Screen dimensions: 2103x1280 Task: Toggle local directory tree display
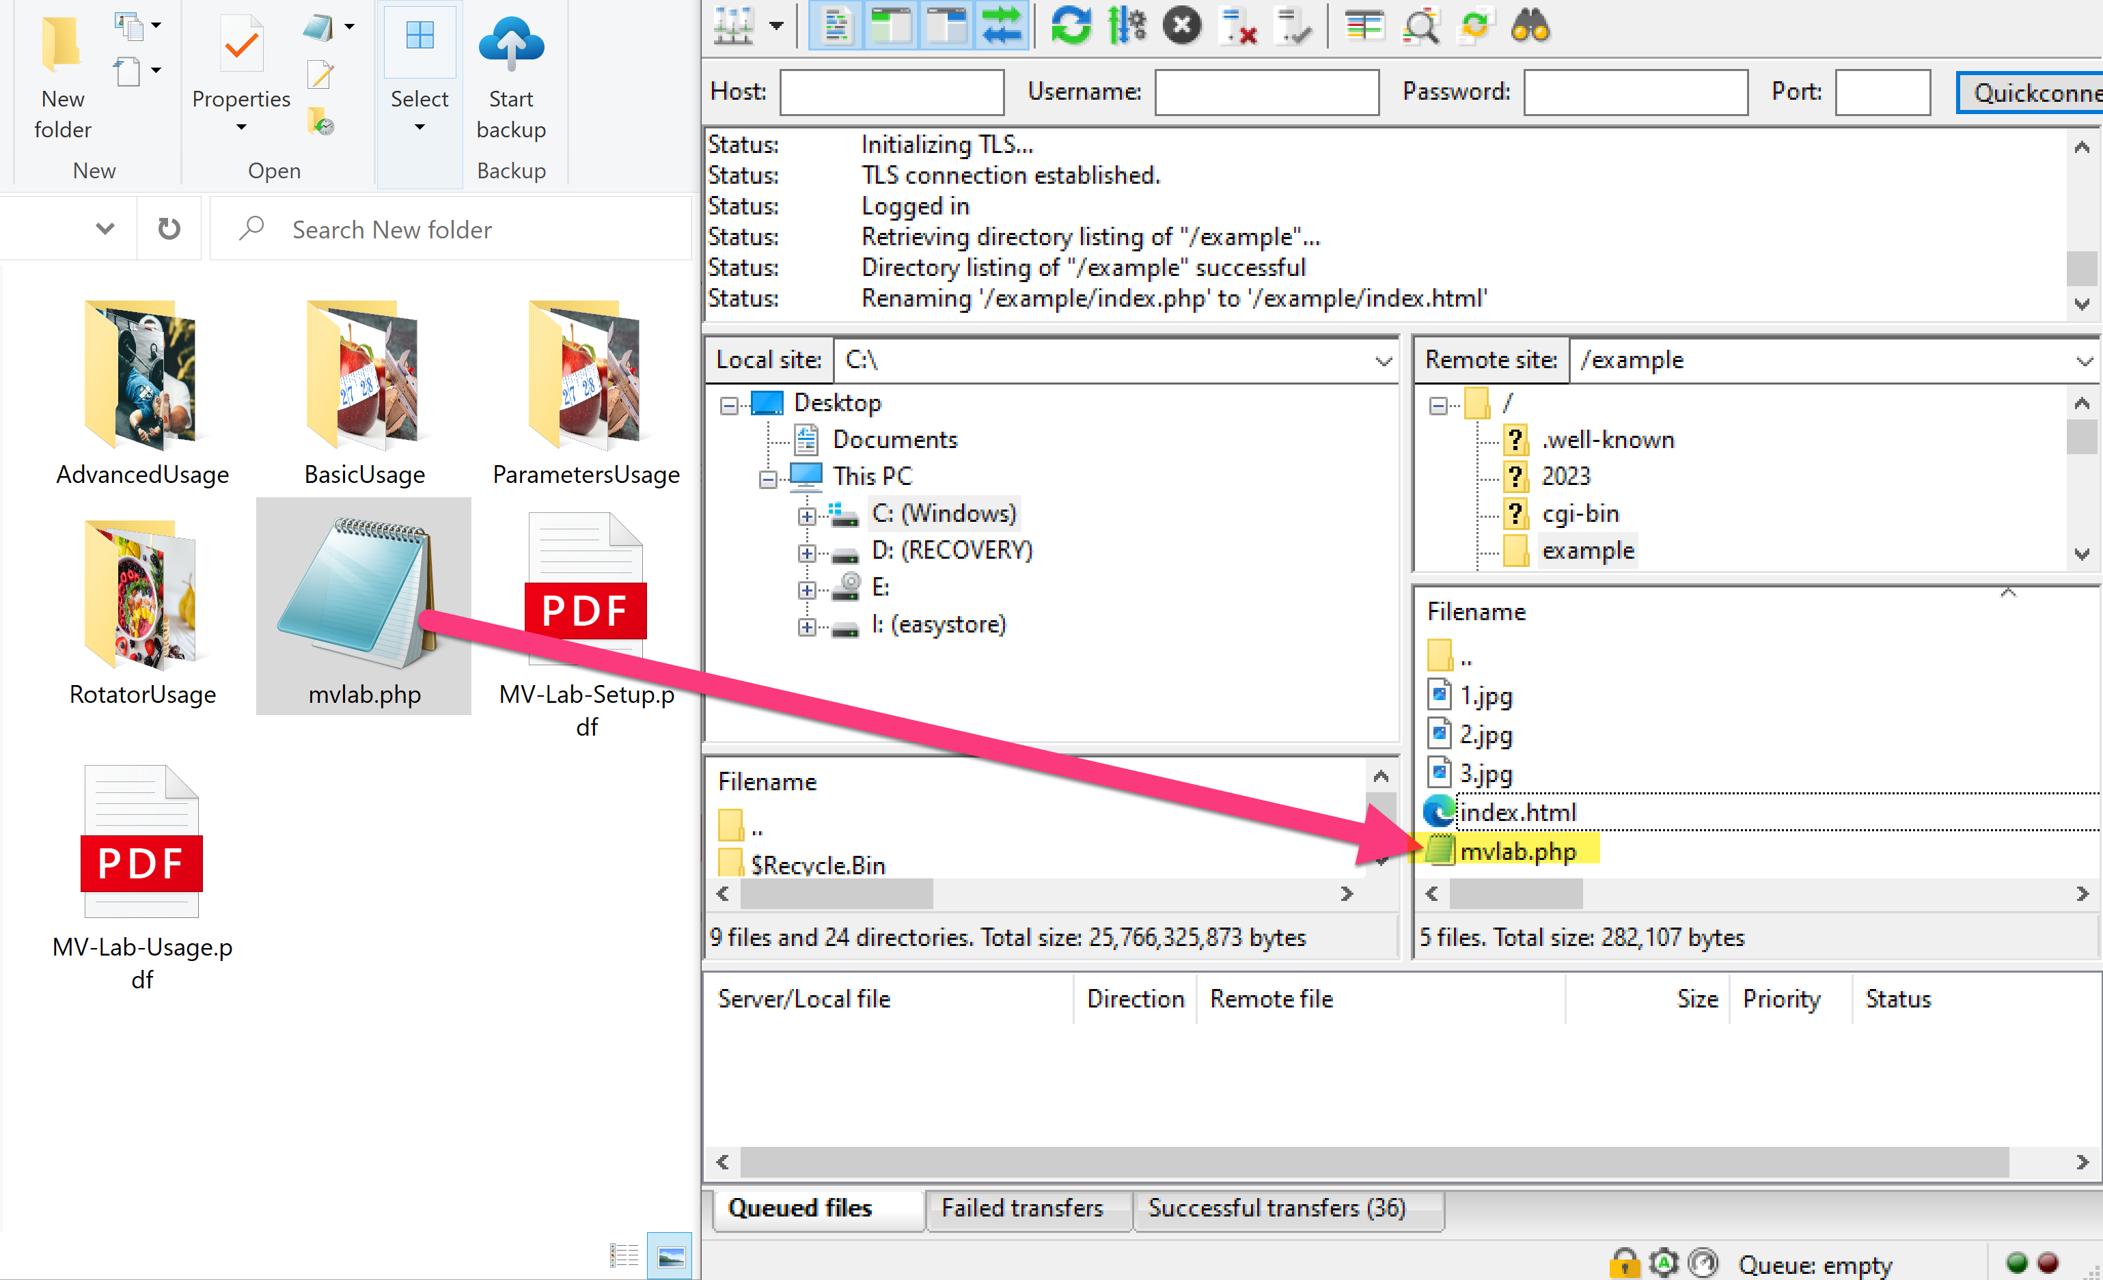[x=890, y=25]
